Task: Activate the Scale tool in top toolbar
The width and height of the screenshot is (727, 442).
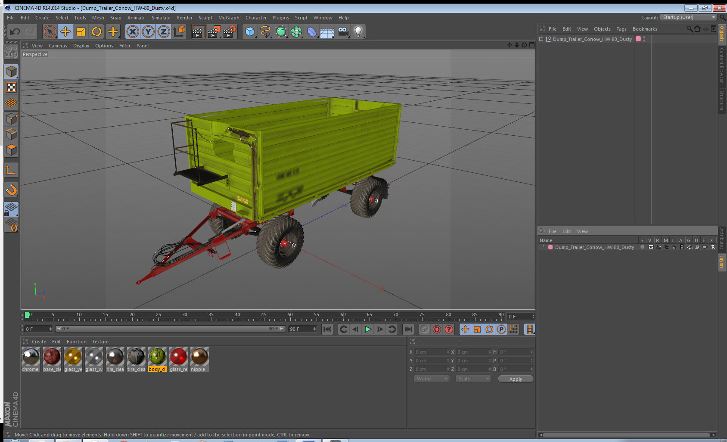Action: [x=81, y=31]
